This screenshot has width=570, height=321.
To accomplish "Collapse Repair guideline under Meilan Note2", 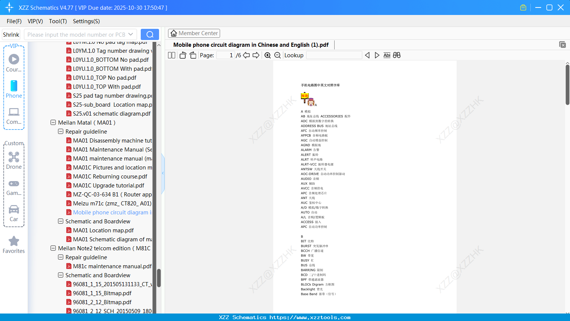I will click(61, 257).
